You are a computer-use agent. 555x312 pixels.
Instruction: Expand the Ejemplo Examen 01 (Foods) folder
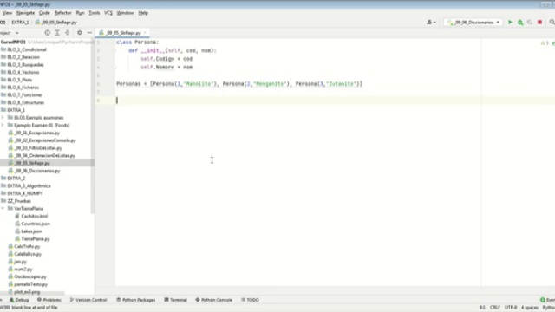point(3,125)
